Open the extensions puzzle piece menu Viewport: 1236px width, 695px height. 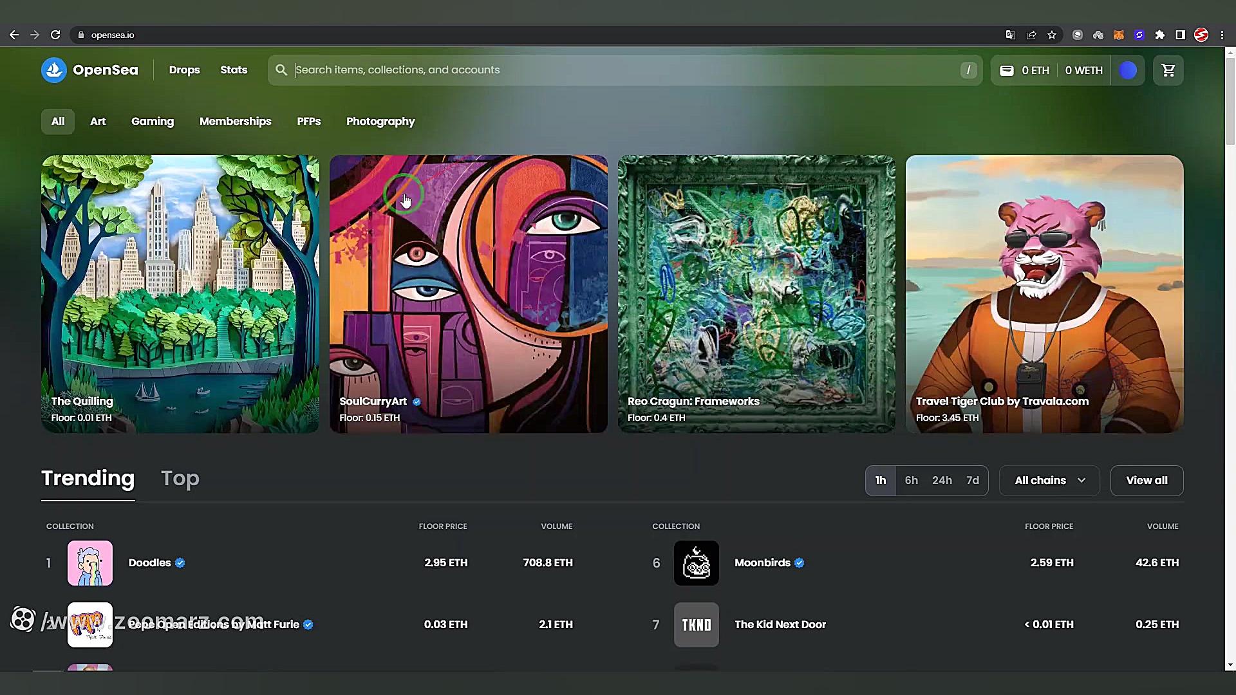click(x=1160, y=35)
